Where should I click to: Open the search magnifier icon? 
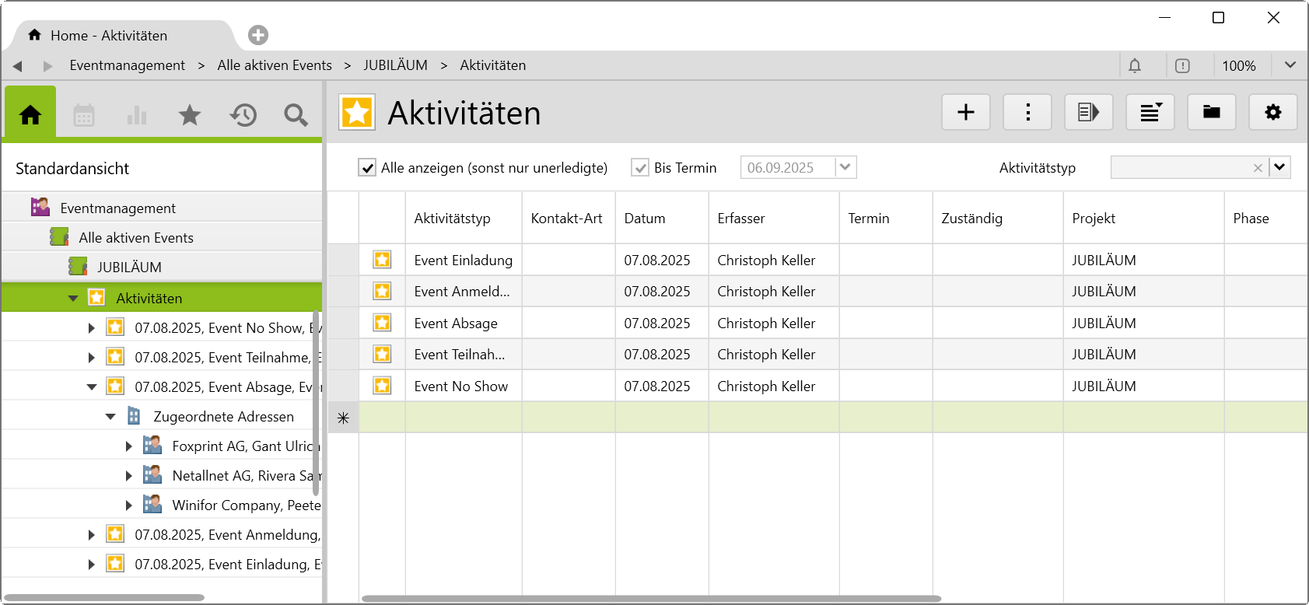coord(296,115)
